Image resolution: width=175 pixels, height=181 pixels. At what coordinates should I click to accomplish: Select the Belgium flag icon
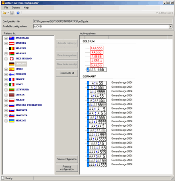click(12, 48)
